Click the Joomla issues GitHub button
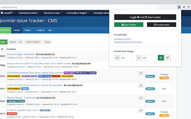The height and width of the screenshot is (119, 191). tap(161, 25)
